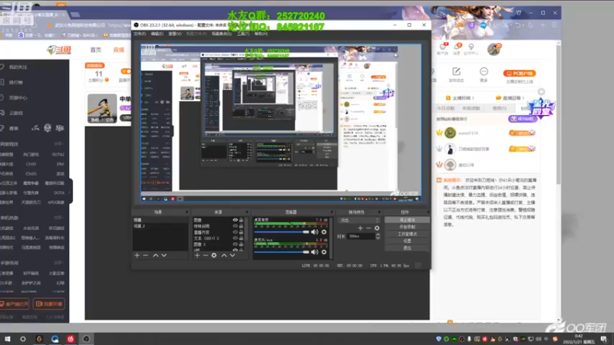The height and width of the screenshot is (345, 614).
Task: Click orange PC客户端 button
Action: click(520, 73)
